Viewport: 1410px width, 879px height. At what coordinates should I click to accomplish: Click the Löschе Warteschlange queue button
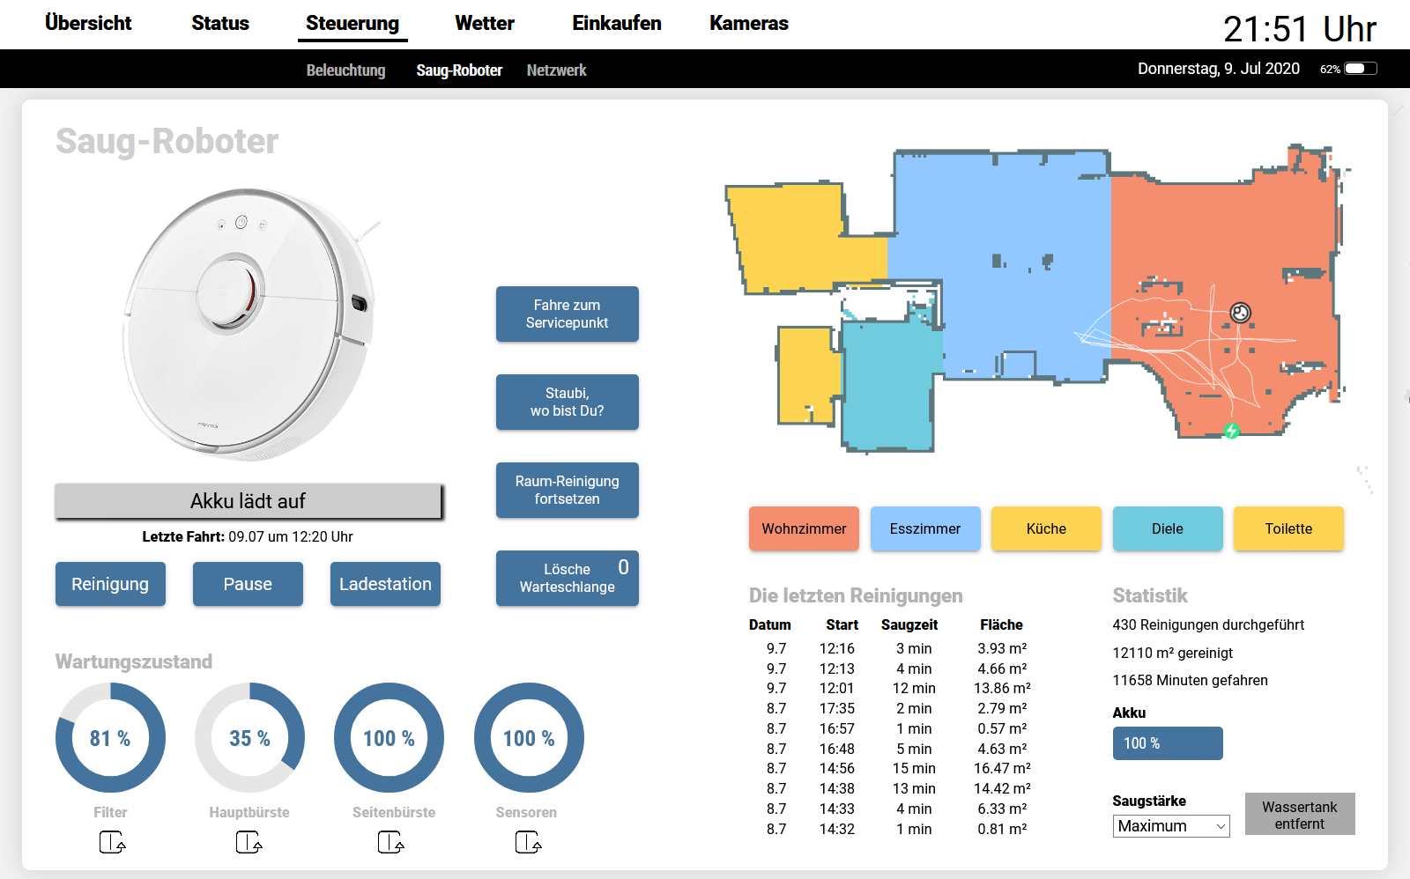[567, 579]
